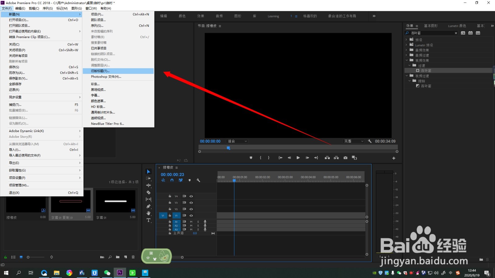Viewport: 495px width, 278px height.
Task: Select the Razor tool
Action: (148, 192)
